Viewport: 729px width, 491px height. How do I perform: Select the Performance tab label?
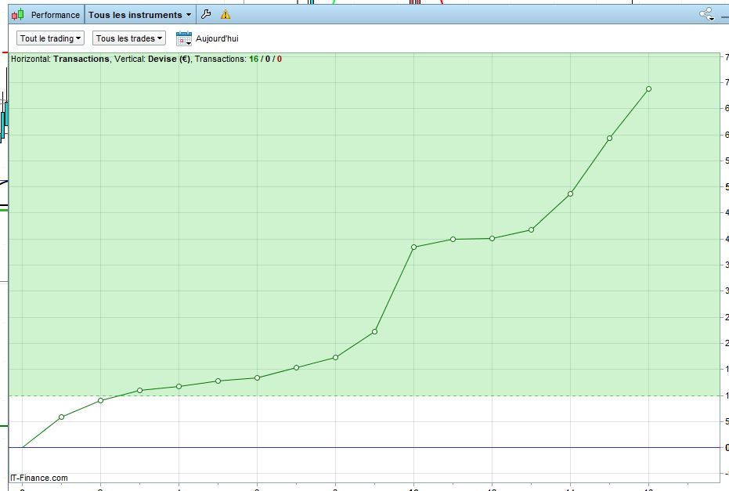click(x=55, y=14)
